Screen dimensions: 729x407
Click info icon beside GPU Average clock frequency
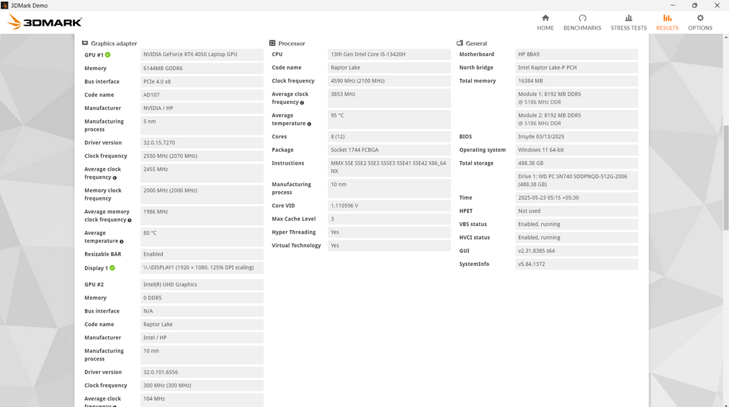pos(114,178)
